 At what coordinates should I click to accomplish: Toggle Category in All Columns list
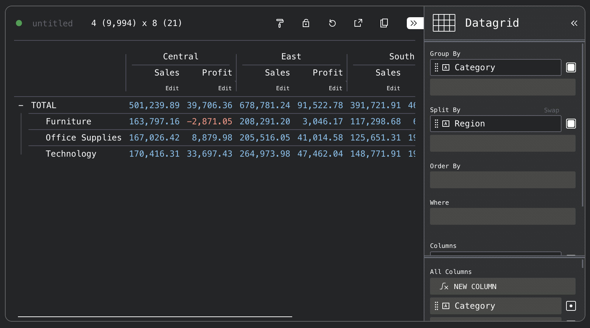coord(571,306)
